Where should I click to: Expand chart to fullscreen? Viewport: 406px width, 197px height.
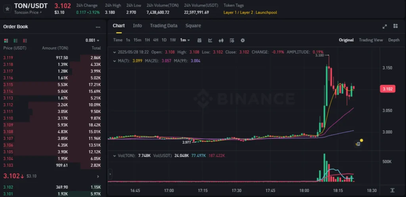tap(385, 26)
